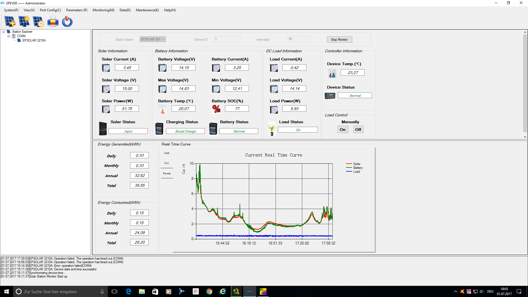Viewport: 528px width, 297px height.
Task: Open the Monitoring (M) menu
Action: 103,10
